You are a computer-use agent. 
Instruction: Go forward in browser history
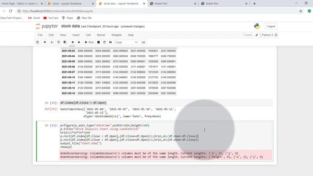point(3,11)
